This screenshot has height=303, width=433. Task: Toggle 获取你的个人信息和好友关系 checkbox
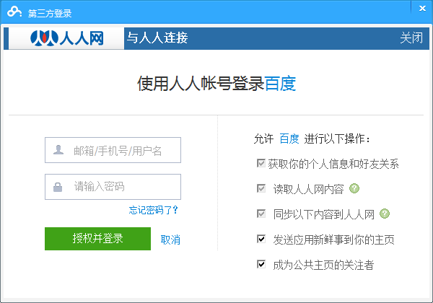(x=261, y=163)
